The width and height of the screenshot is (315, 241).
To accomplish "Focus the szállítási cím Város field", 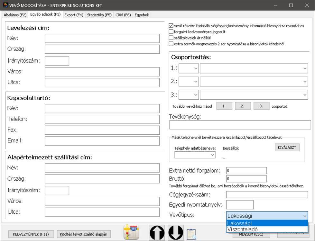I will point(102,201).
